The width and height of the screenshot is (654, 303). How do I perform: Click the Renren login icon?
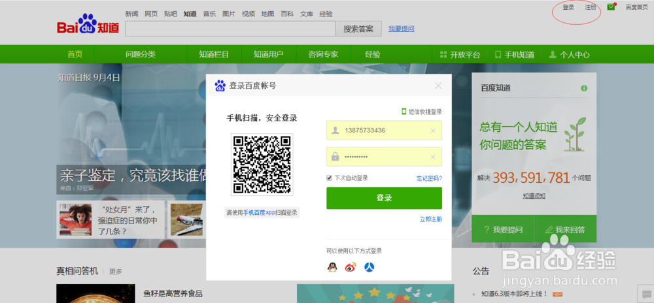[369, 267]
